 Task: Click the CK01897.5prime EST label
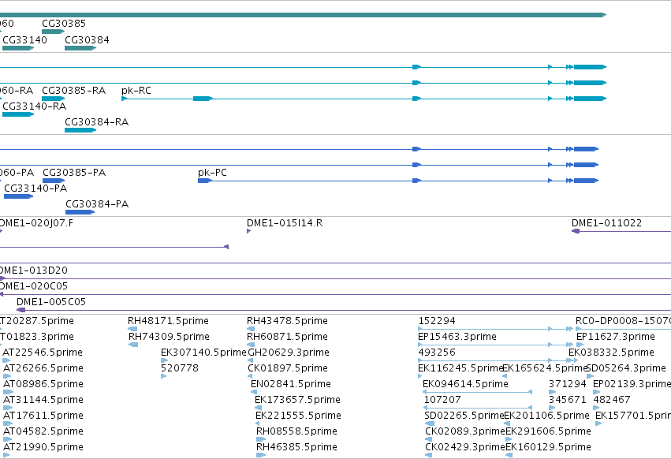pos(288,368)
